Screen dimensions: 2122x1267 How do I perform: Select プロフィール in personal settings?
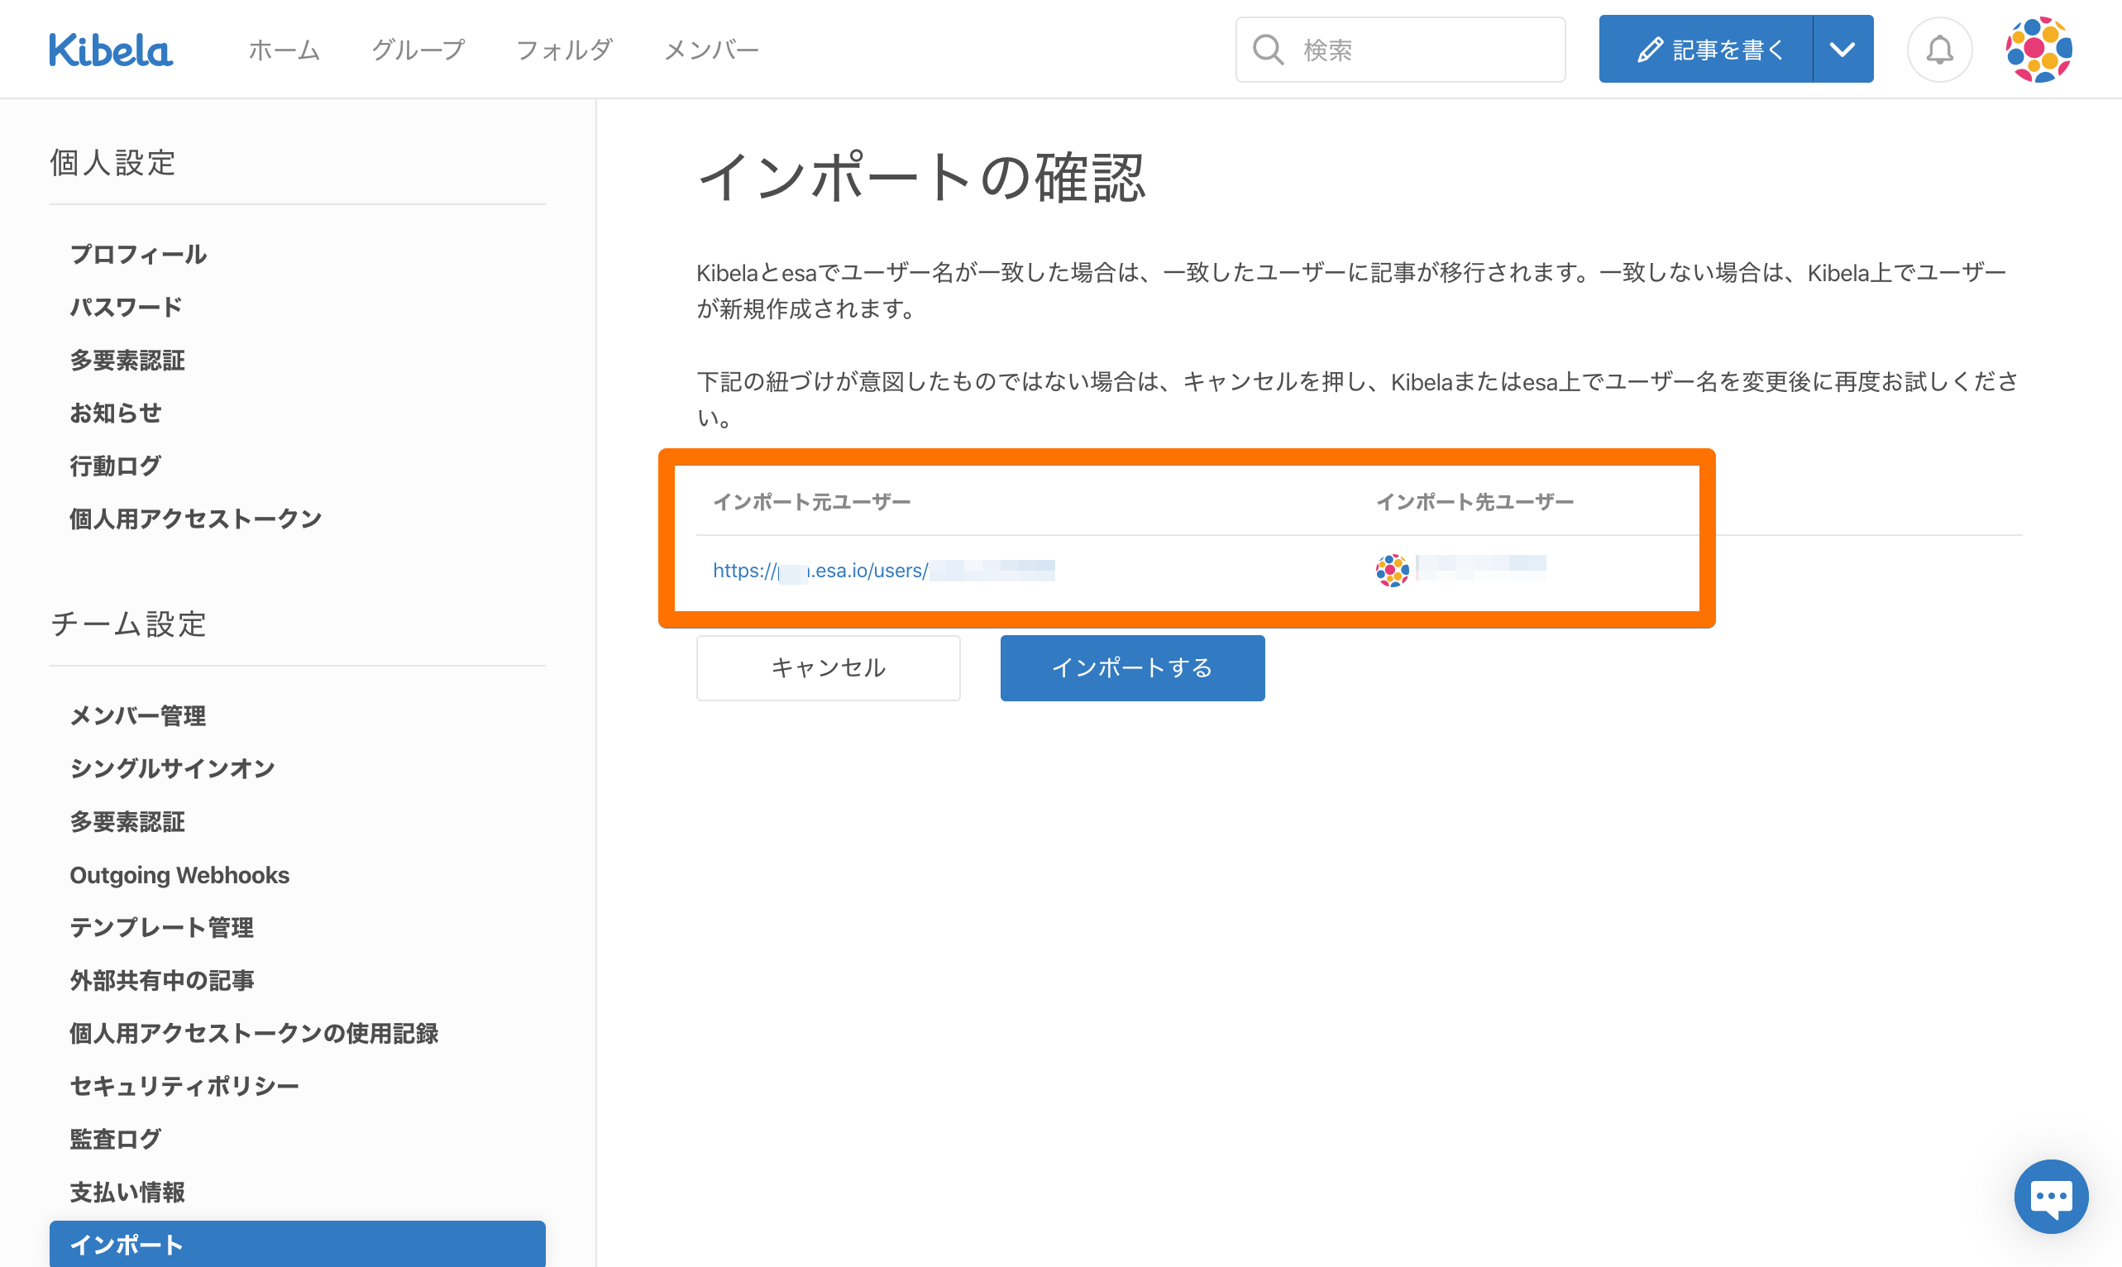138,255
